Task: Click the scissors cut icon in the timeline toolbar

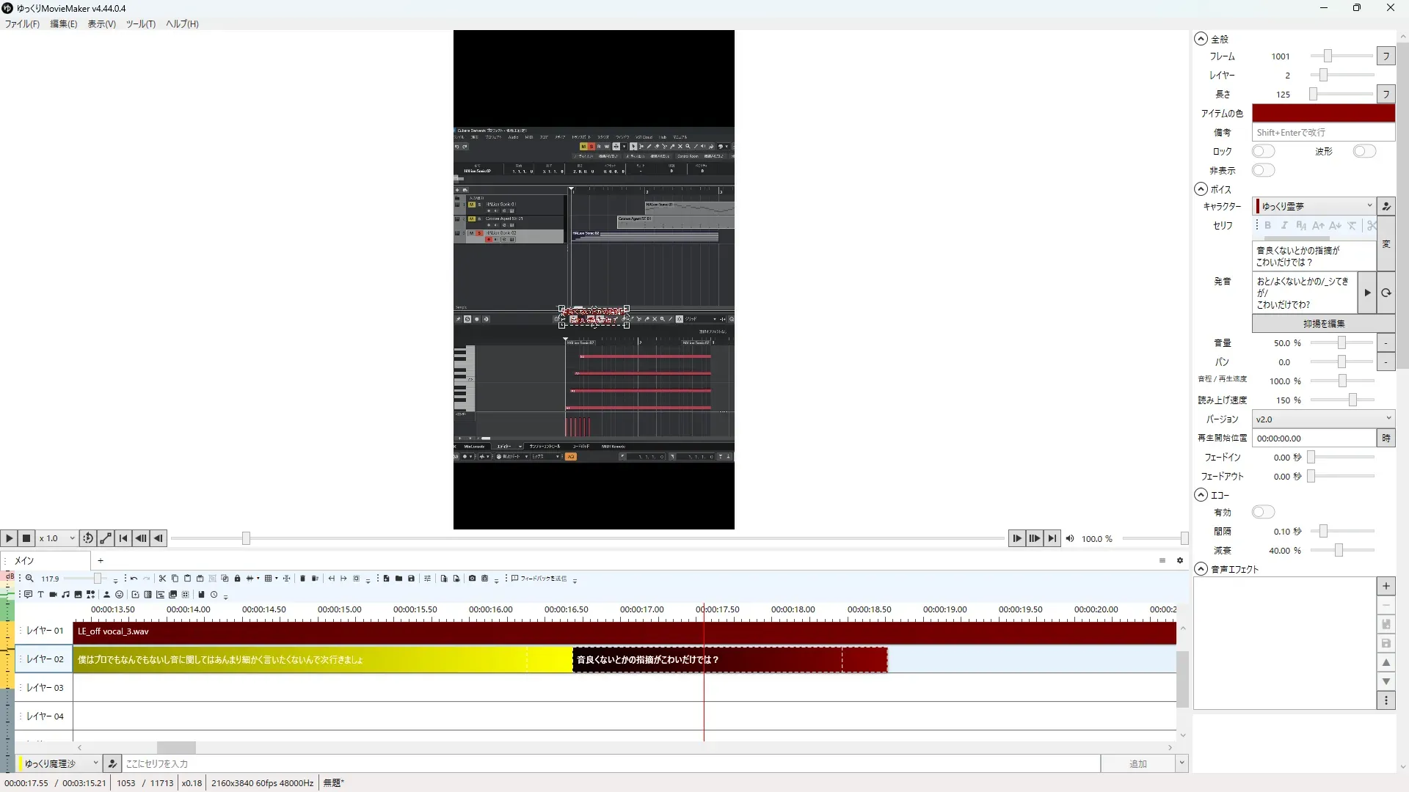Action: click(x=162, y=579)
